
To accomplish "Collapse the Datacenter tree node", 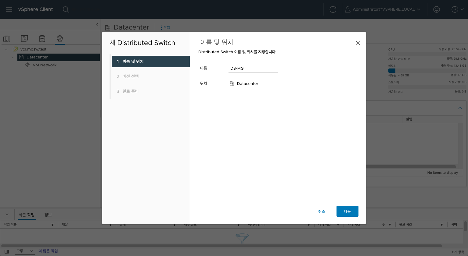I will [x=13, y=57].
